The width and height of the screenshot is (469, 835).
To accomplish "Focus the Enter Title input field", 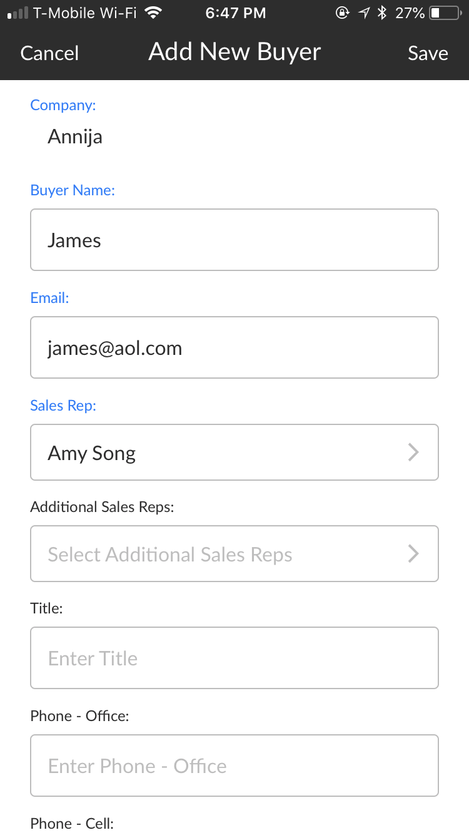I will coord(234,658).
